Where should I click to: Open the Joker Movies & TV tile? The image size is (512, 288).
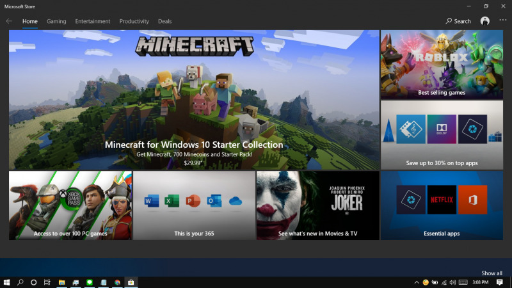point(317,205)
